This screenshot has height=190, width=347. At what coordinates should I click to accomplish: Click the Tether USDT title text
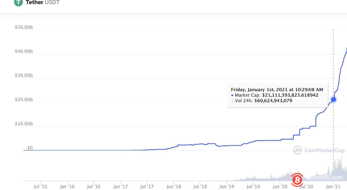(43, 3)
